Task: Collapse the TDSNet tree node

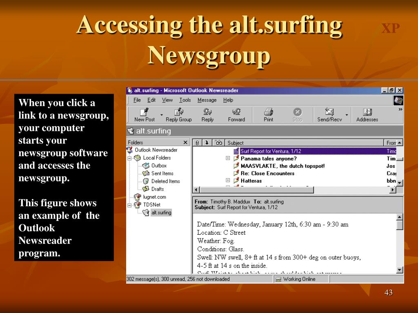Action: pyautogui.click(x=129, y=205)
